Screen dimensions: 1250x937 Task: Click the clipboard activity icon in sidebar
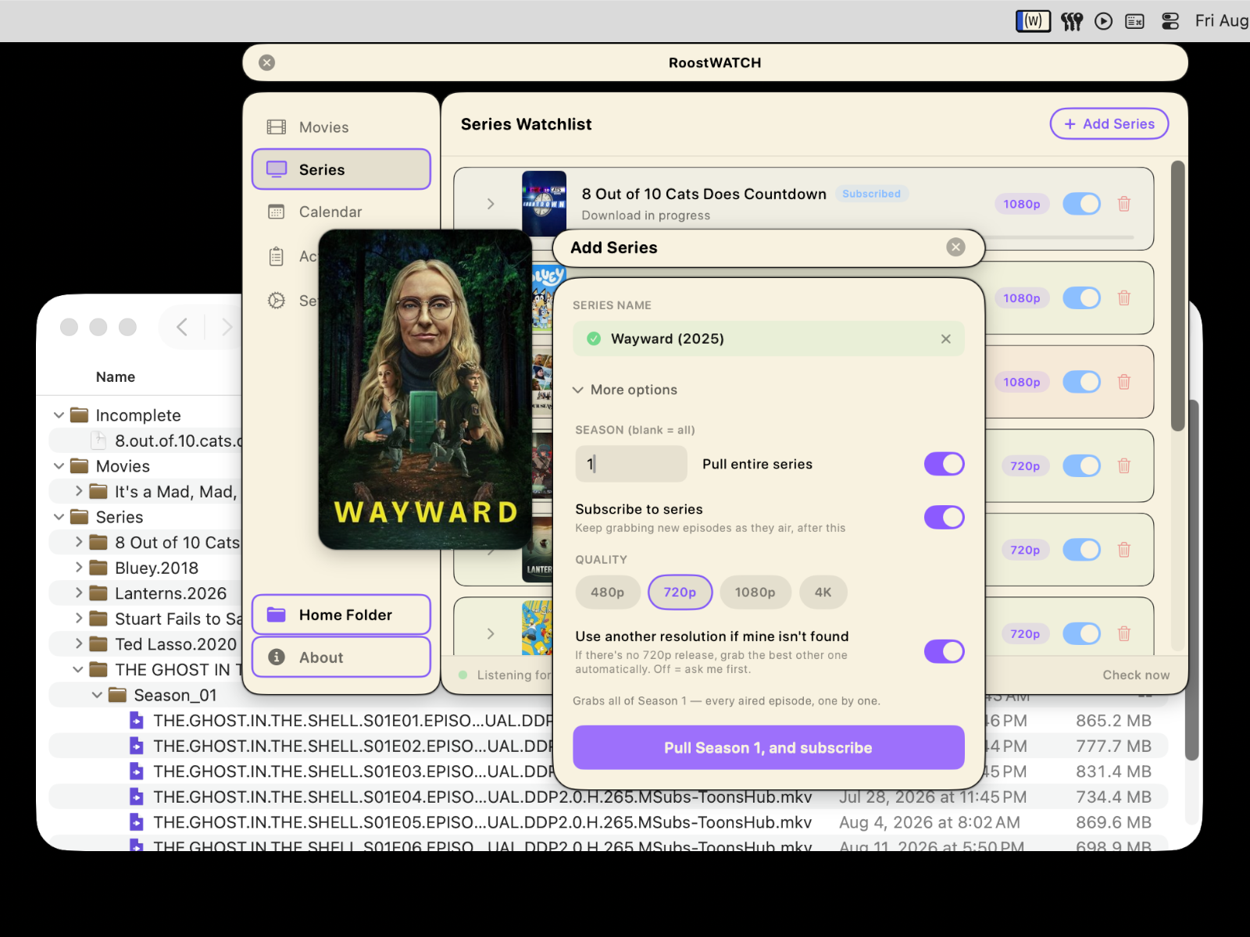(277, 256)
